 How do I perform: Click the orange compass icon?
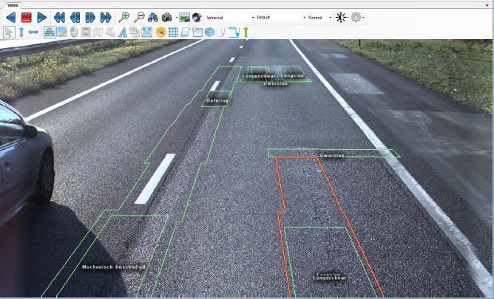pyautogui.click(x=160, y=32)
